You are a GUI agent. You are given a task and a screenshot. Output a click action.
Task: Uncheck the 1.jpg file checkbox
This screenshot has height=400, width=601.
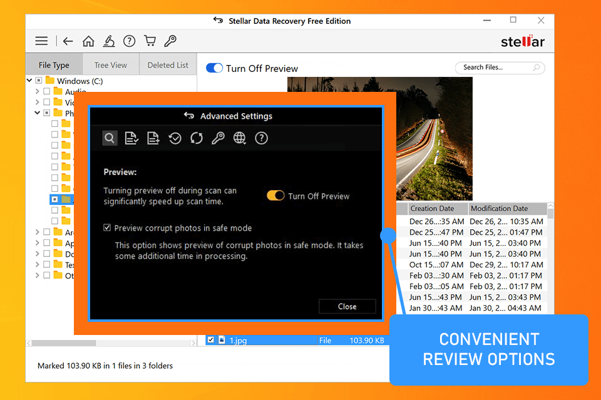(211, 340)
